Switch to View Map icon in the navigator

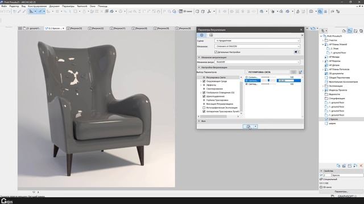click(350, 31)
